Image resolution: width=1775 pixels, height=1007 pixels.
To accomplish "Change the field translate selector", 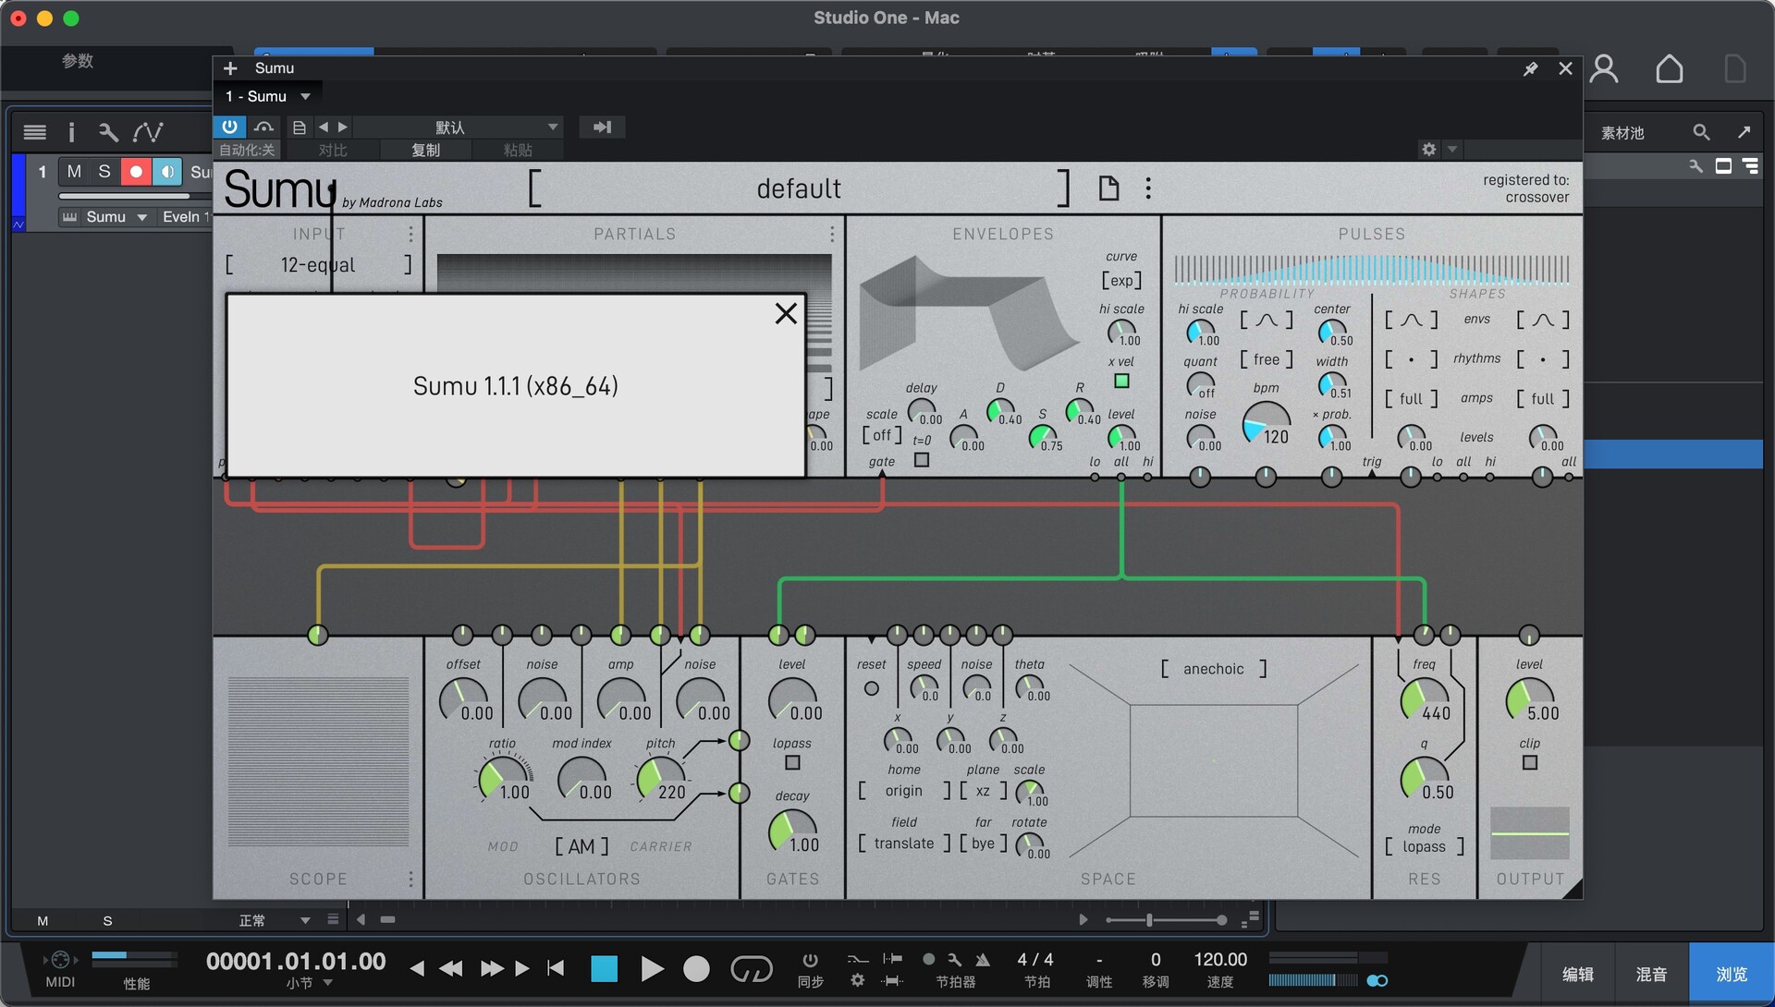I will point(904,843).
